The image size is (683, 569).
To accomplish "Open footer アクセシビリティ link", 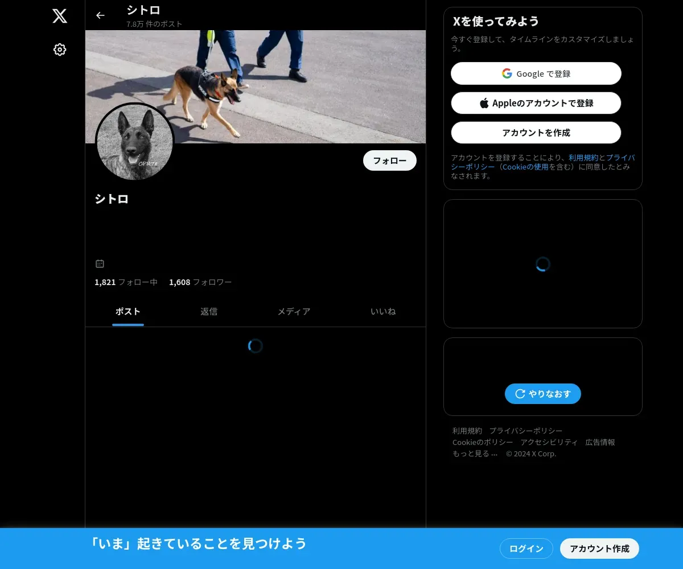I will 549,442.
